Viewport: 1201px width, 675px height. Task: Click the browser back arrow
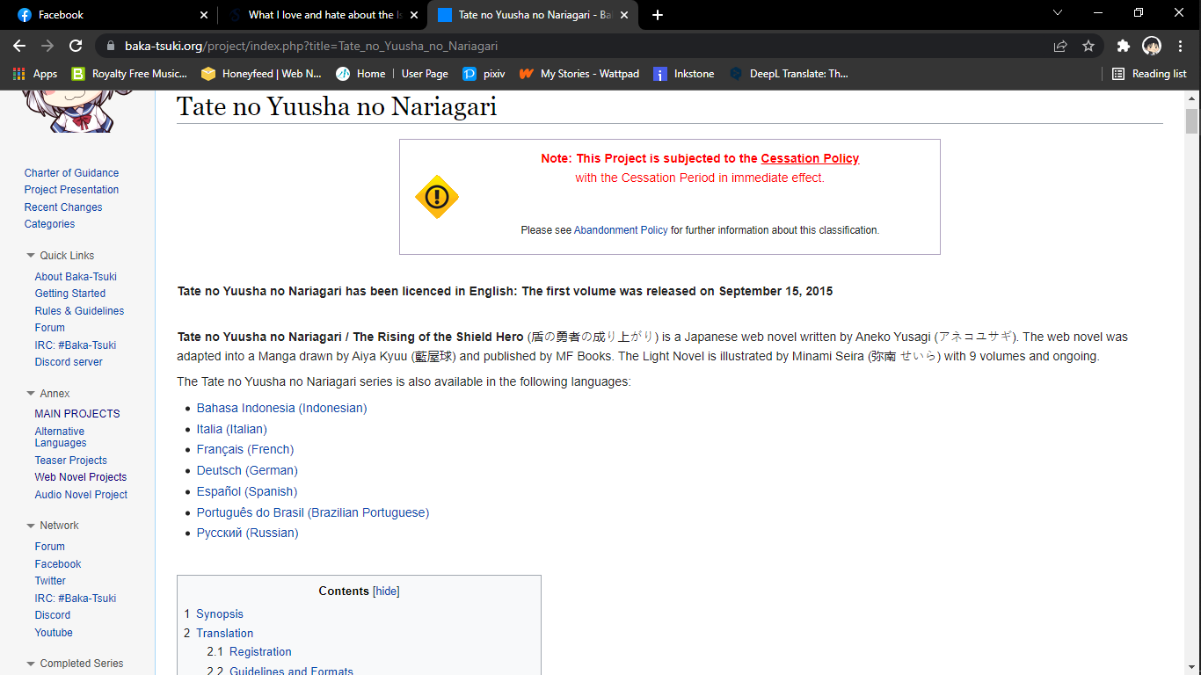point(19,46)
